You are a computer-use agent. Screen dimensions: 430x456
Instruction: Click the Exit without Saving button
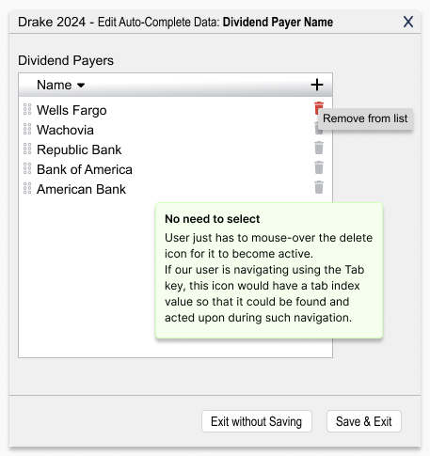[x=257, y=421]
